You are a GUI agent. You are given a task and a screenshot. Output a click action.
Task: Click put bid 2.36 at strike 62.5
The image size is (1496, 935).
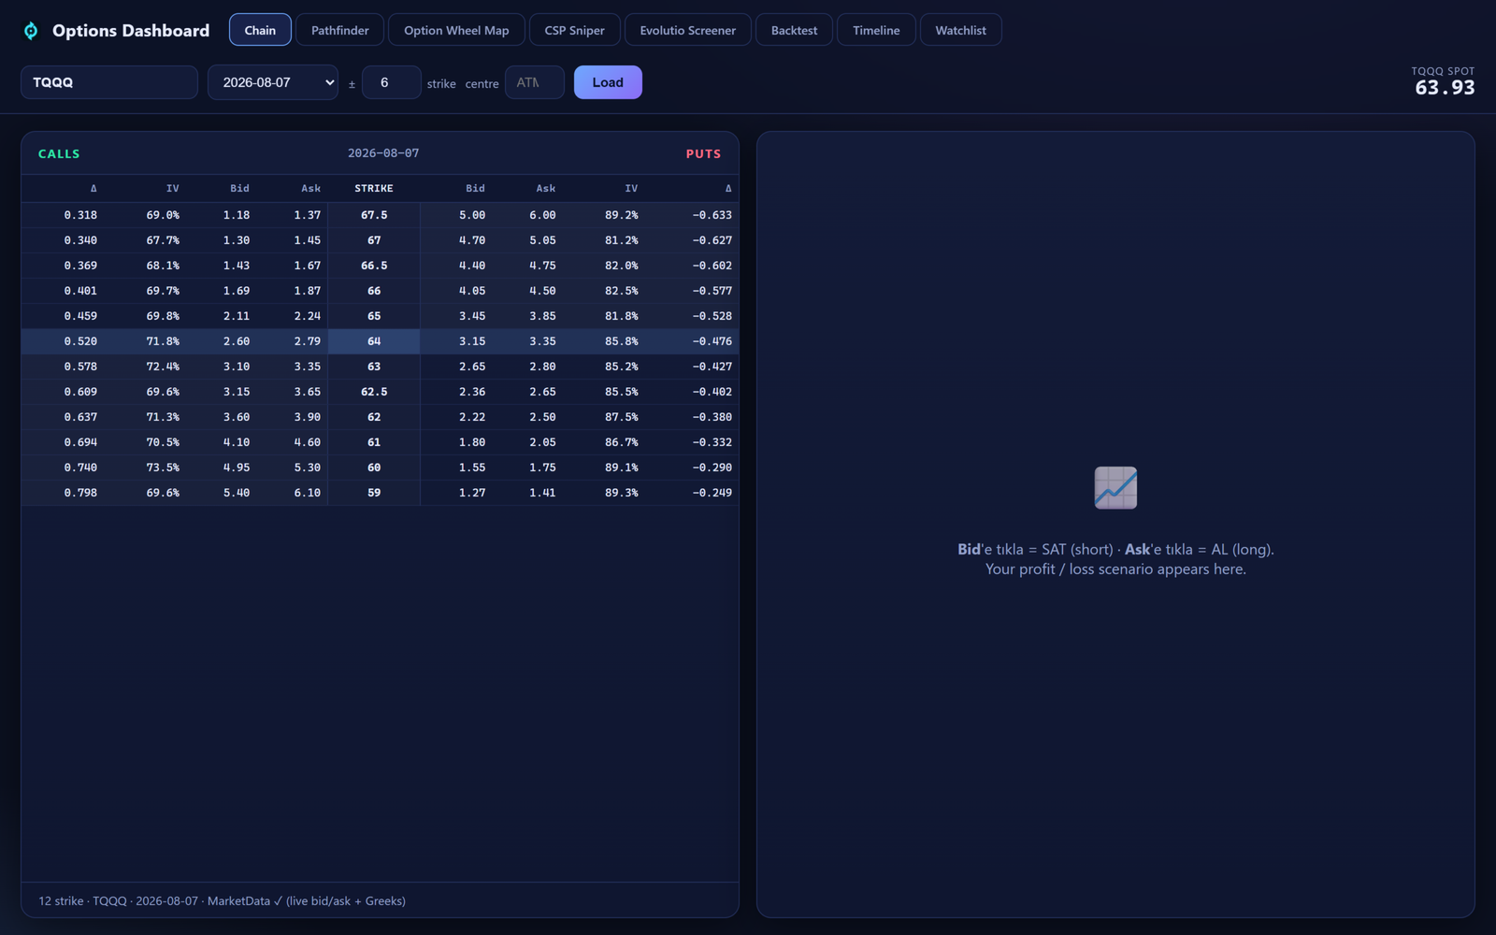[x=472, y=392]
